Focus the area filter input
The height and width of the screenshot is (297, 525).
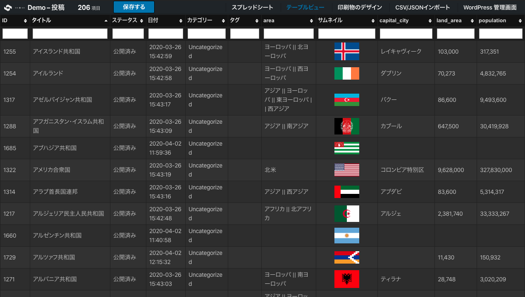coord(289,33)
